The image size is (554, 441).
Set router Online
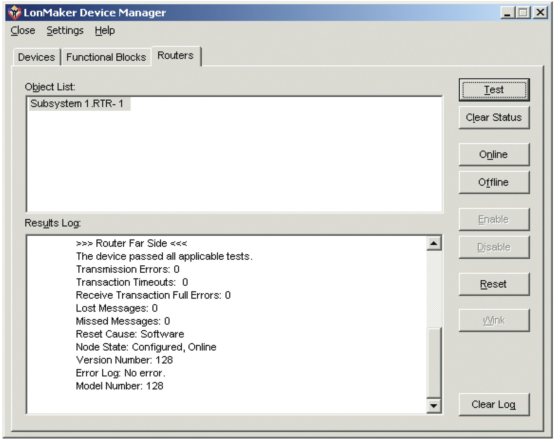click(494, 155)
